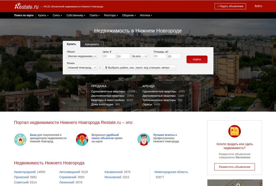The width and height of the screenshot is (276, 186).
Task: Click the red advertisement document icon
Action: (x=234, y=131)
